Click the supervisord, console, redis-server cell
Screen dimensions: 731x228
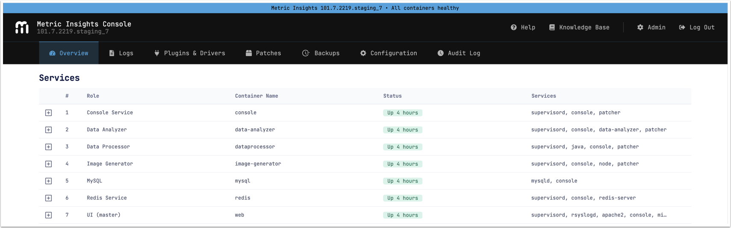point(584,198)
